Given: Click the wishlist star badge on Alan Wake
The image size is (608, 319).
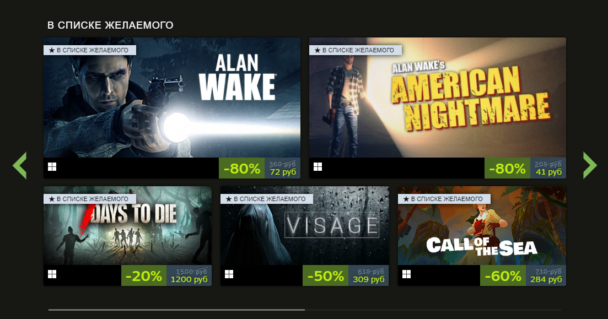Looking at the screenshot, I should pos(89,50).
